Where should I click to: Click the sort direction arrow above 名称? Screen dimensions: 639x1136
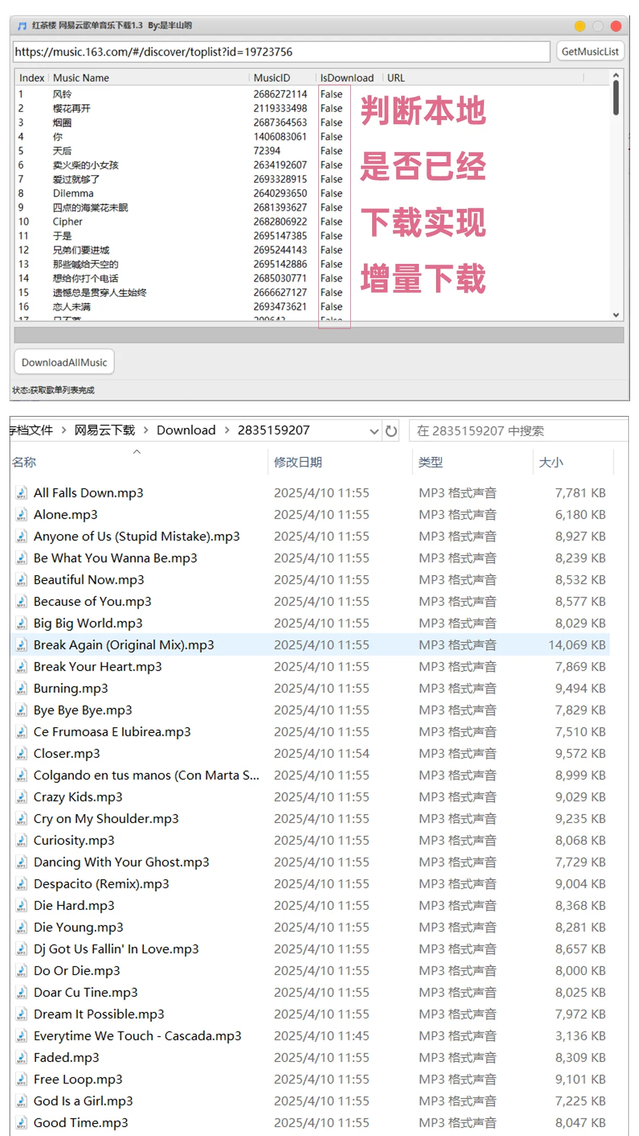pyautogui.click(x=137, y=451)
